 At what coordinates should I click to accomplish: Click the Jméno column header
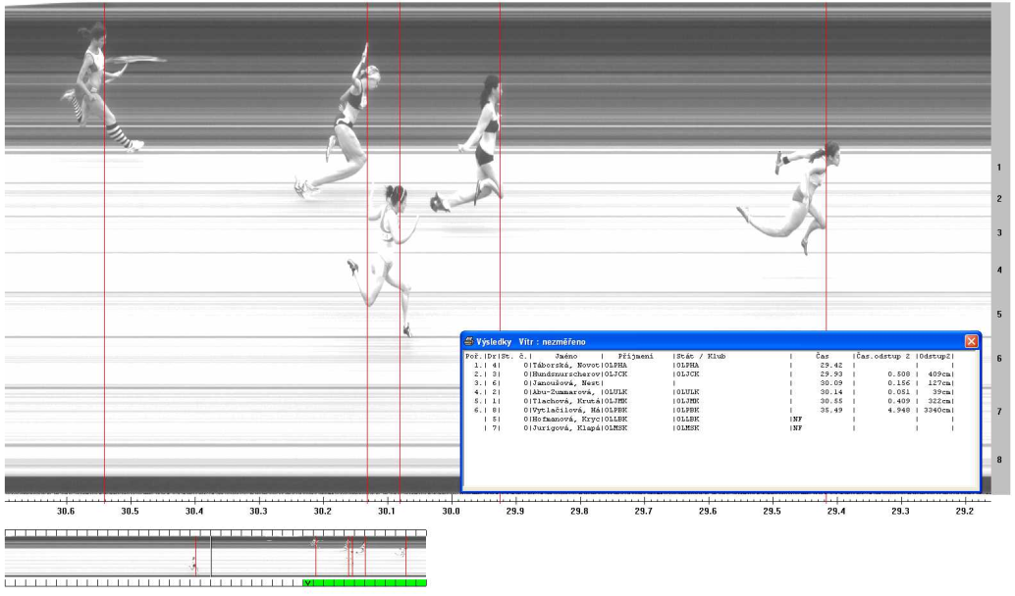point(566,356)
